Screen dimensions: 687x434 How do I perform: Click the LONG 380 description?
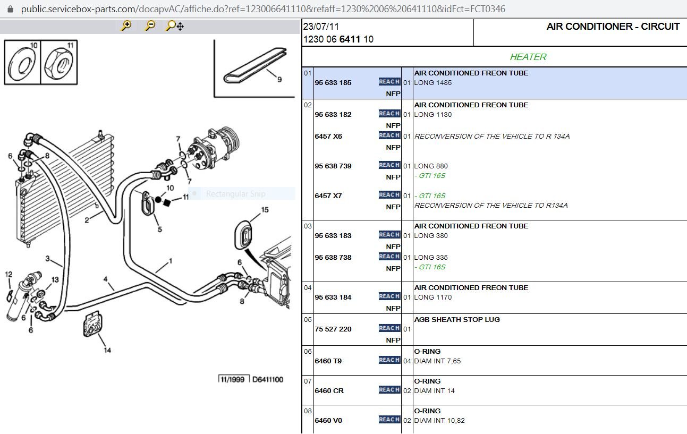click(x=431, y=236)
